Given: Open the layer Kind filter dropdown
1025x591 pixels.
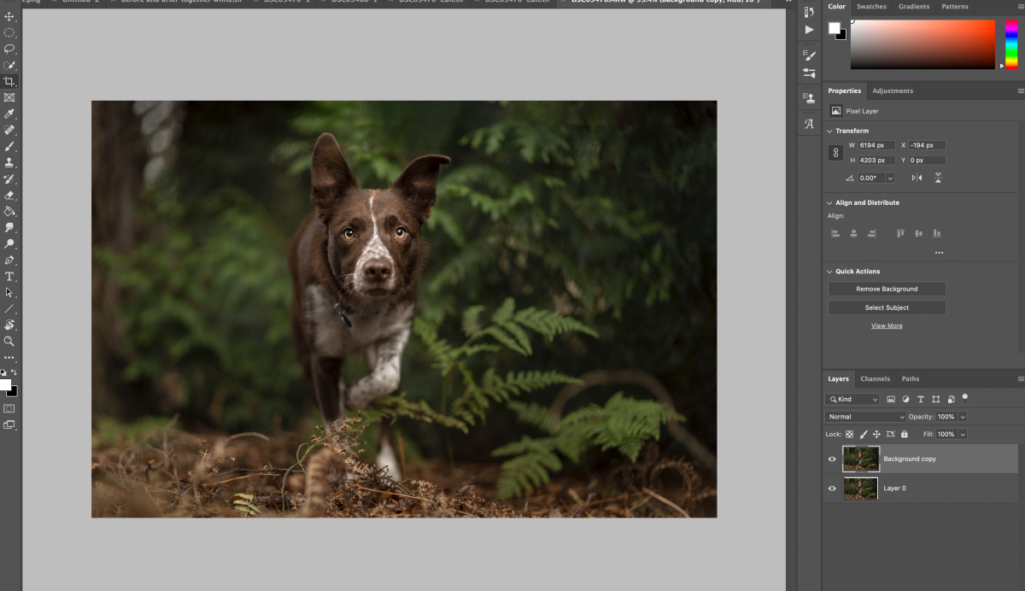Looking at the screenshot, I should 853,399.
